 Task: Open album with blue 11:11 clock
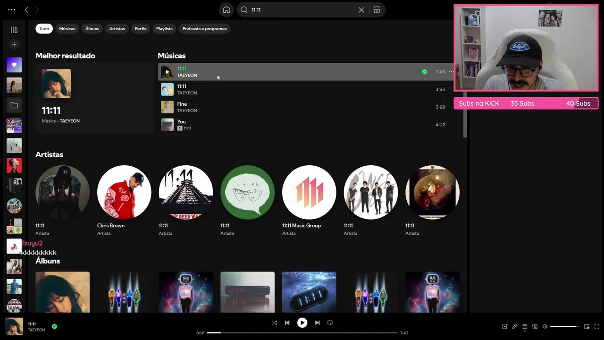tap(309, 292)
